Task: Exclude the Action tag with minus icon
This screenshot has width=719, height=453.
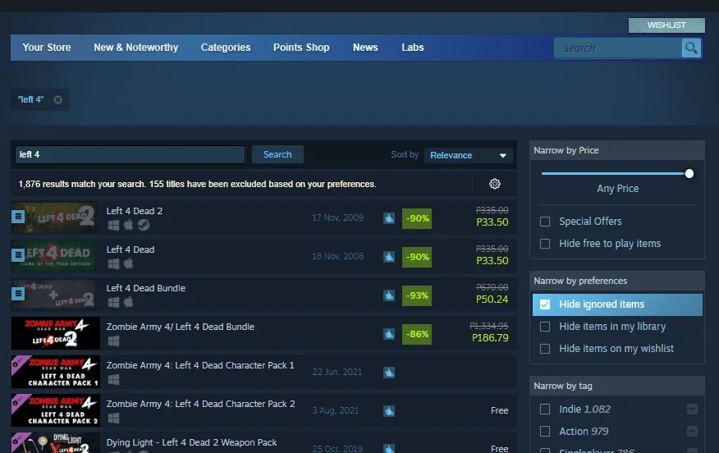Action: pyautogui.click(x=693, y=431)
